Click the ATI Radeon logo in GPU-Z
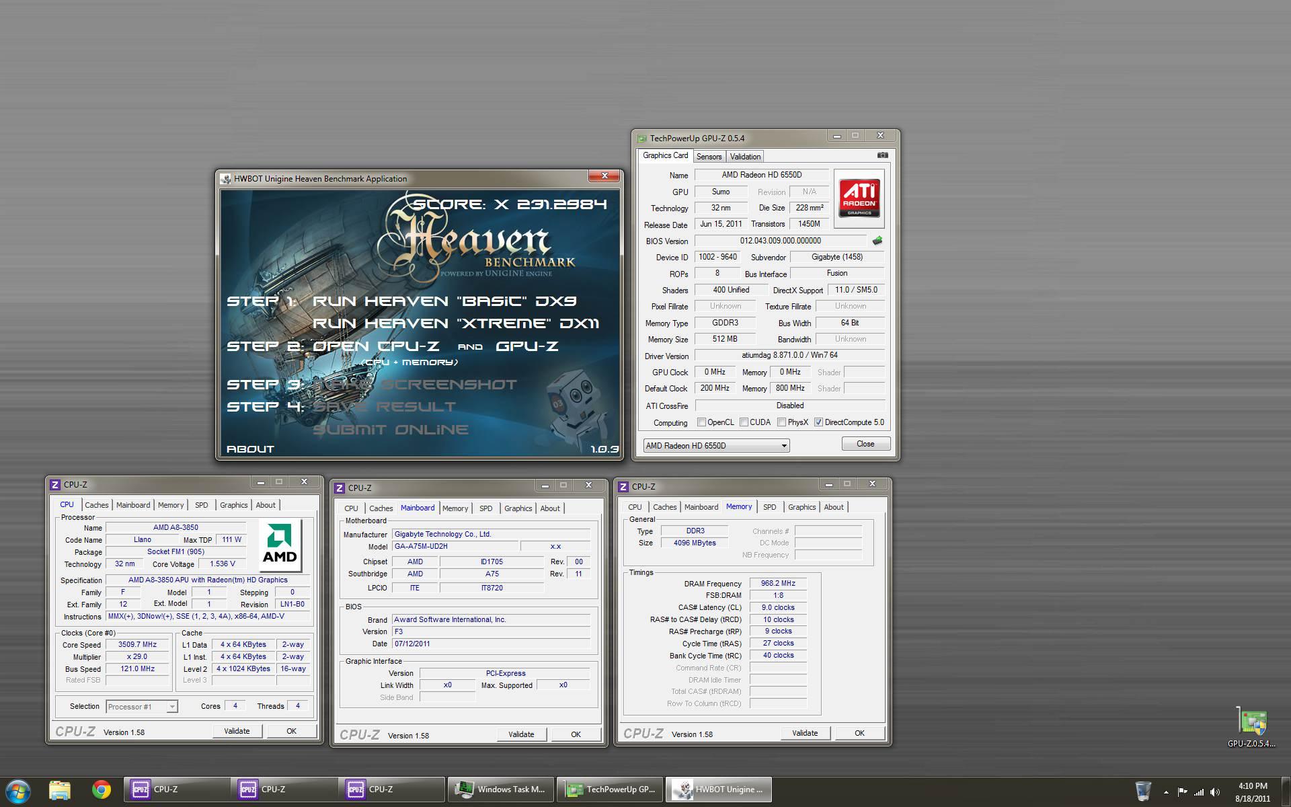This screenshot has height=807, width=1291. pyautogui.click(x=859, y=198)
